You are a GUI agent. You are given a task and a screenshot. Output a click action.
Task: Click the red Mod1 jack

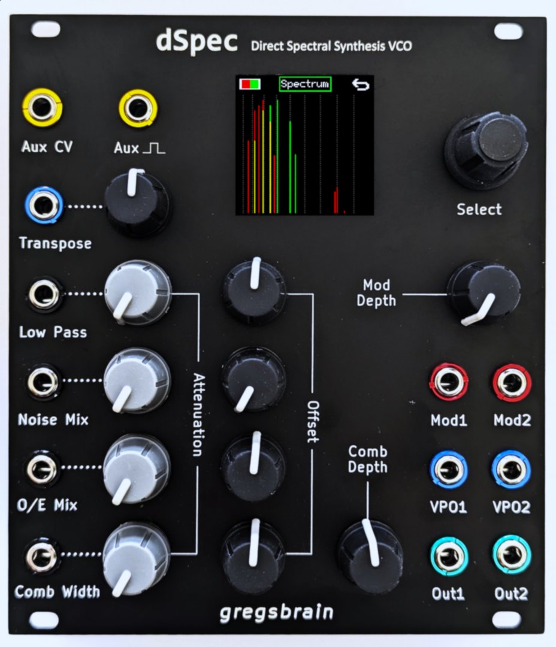point(448,382)
